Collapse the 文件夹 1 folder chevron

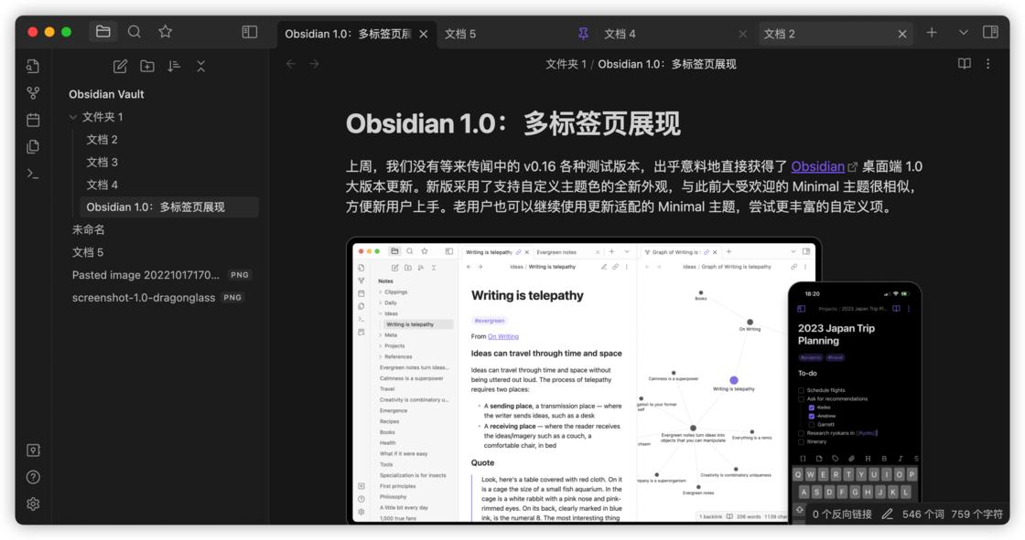pyautogui.click(x=73, y=118)
